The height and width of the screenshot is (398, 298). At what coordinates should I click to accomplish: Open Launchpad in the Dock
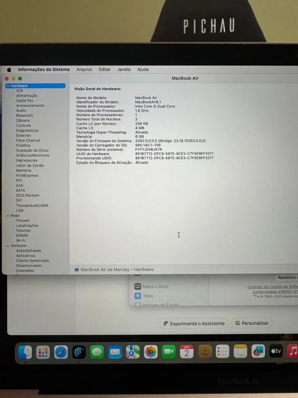(x=43, y=352)
